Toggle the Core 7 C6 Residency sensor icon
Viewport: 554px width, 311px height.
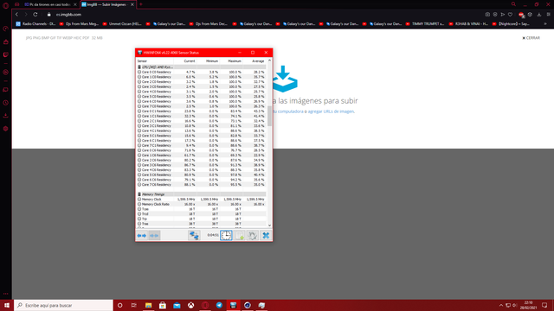tap(139, 185)
